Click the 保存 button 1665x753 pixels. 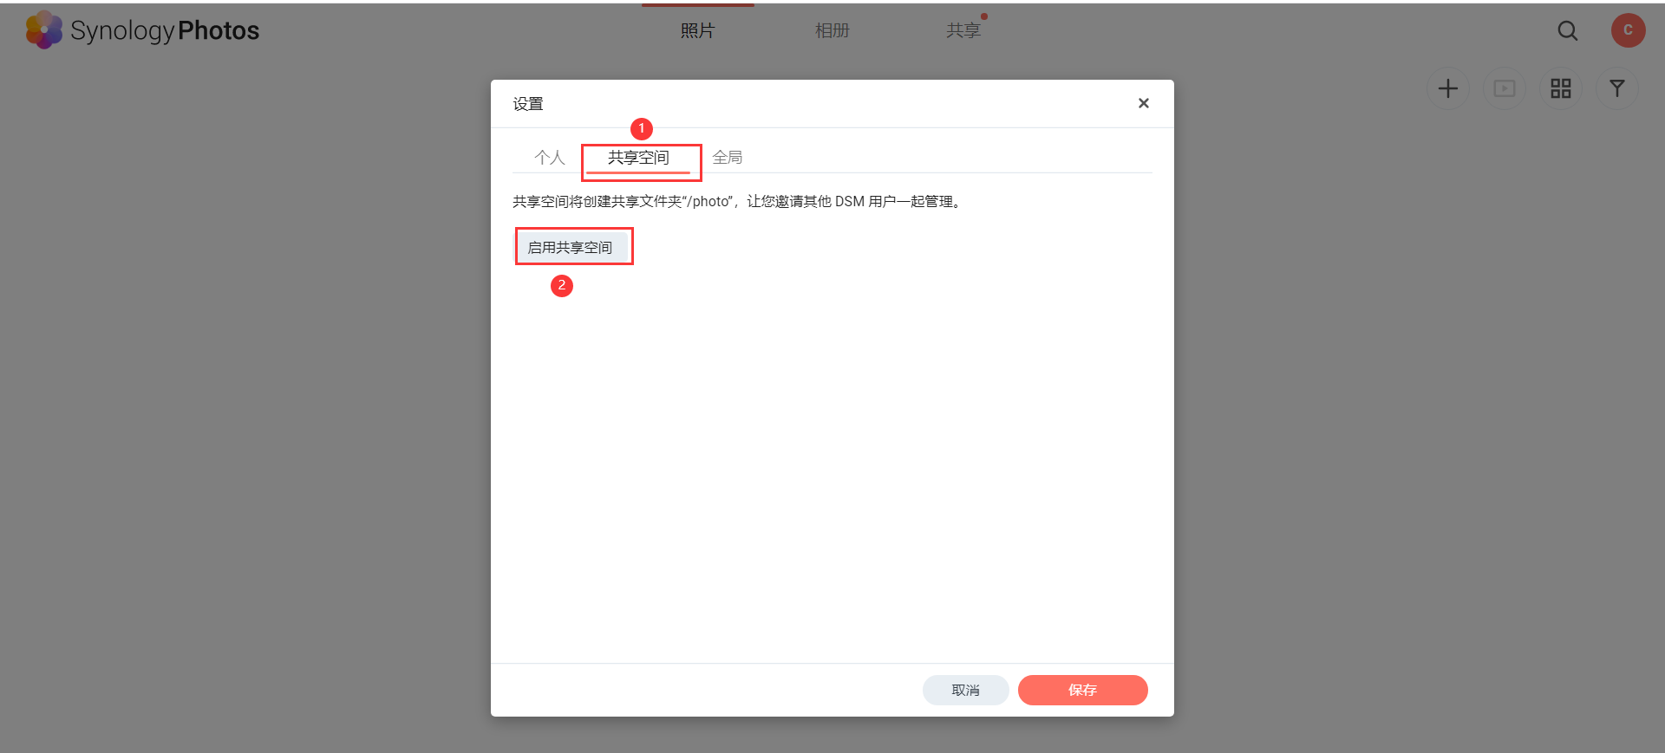pos(1082,690)
